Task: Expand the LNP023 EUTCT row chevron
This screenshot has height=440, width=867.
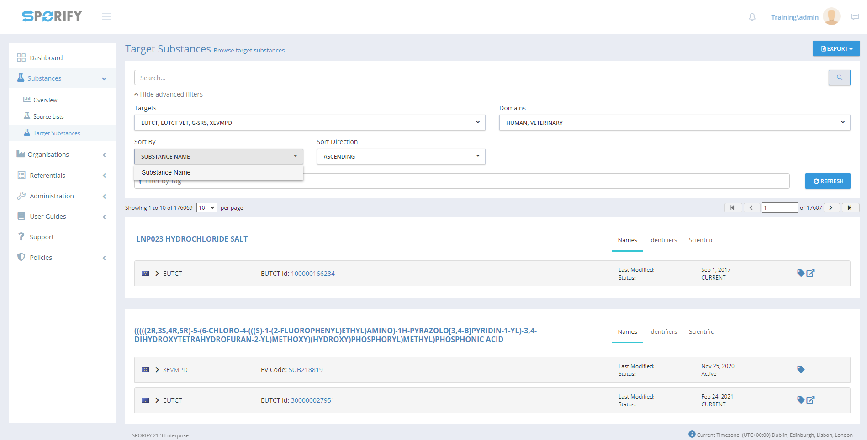Action: point(157,274)
